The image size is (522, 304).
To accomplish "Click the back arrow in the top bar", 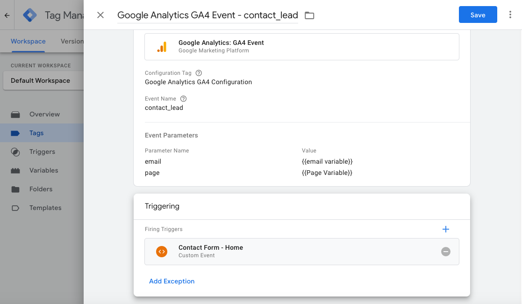I will point(7,14).
